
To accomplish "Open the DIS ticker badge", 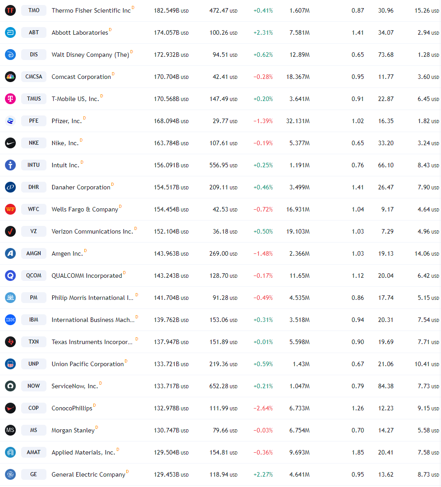I will [x=33, y=55].
